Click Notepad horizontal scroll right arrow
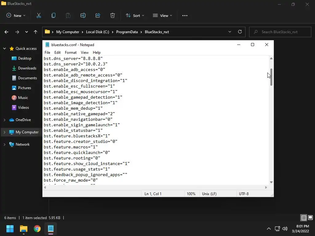Screen dimensions: 315x236 [x=266, y=187]
